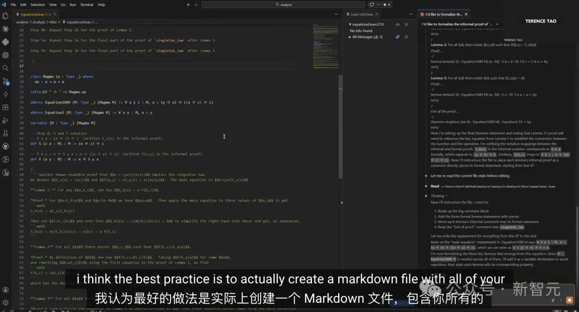Screen dimensions: 579x312
Task: Open Manage settings gear icon
Action: point(5,303)
